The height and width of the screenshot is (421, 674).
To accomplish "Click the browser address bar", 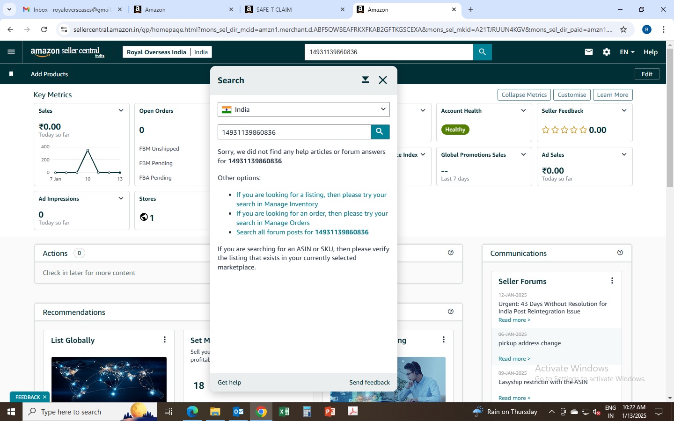I will (x=343, y=29).
